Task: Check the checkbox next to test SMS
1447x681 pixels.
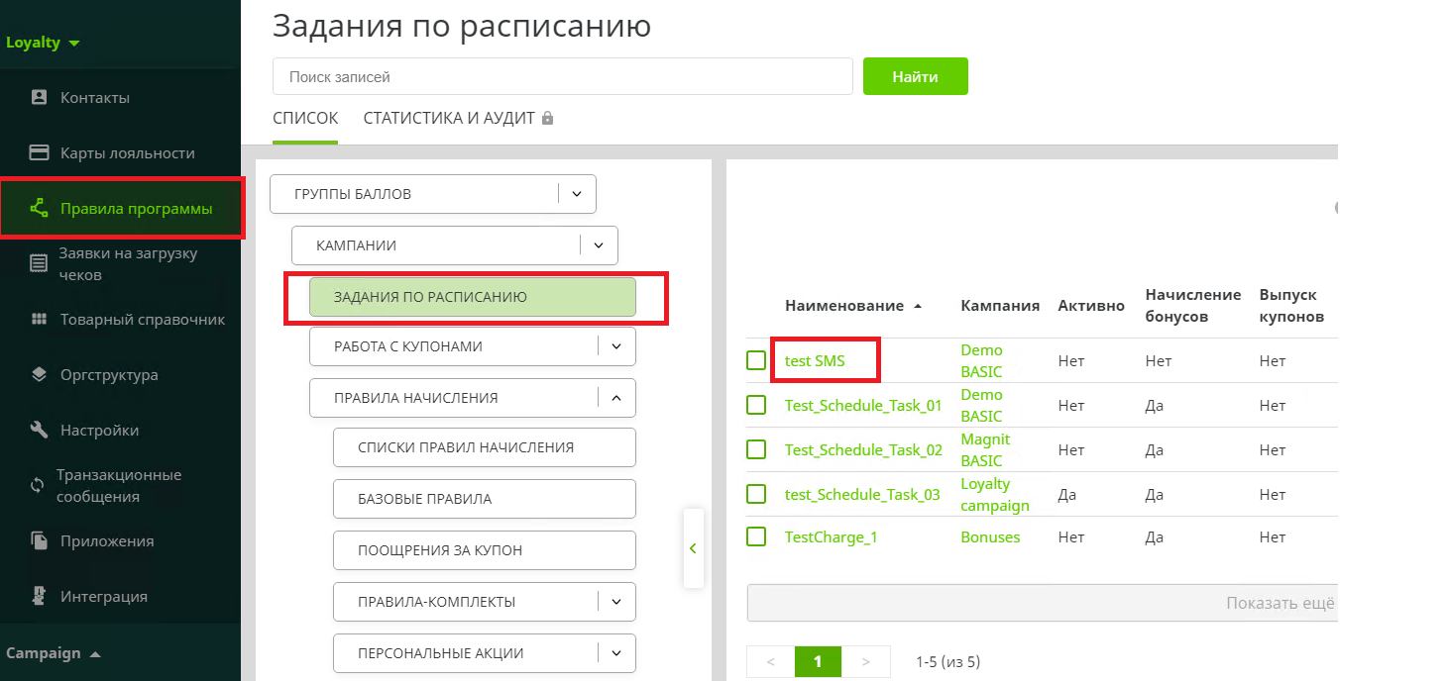Action: (757, 360)
